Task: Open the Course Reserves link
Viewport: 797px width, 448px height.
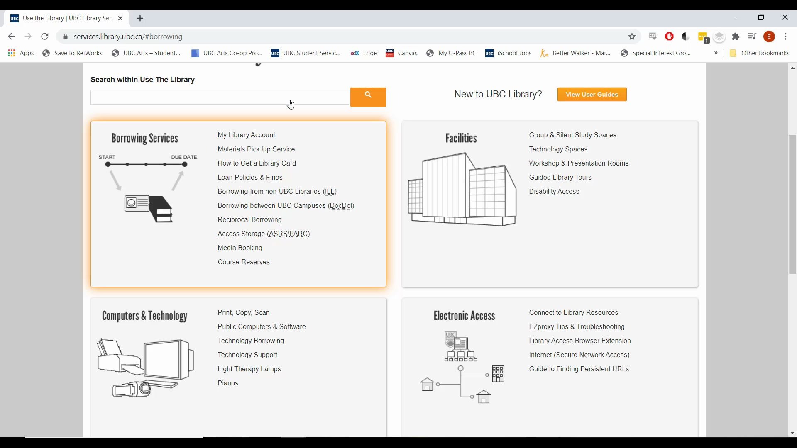Action: [x=244, y=262]
